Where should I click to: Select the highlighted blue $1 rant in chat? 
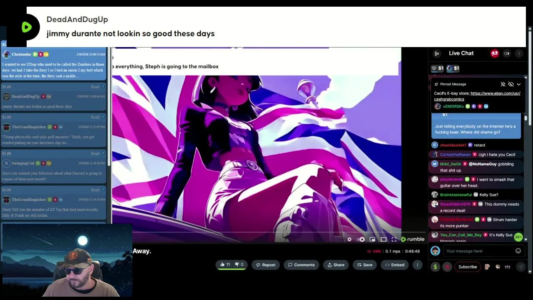(x=476, y=125)
